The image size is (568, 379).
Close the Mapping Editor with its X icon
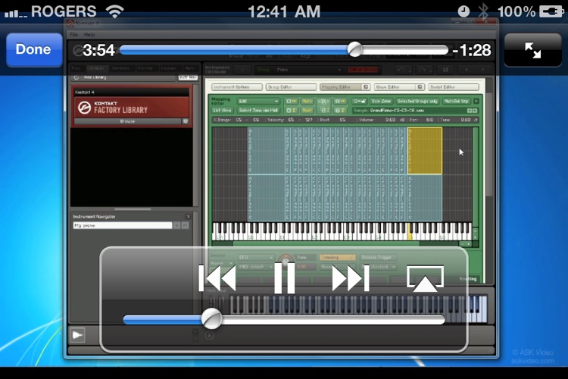click(476, 101)
